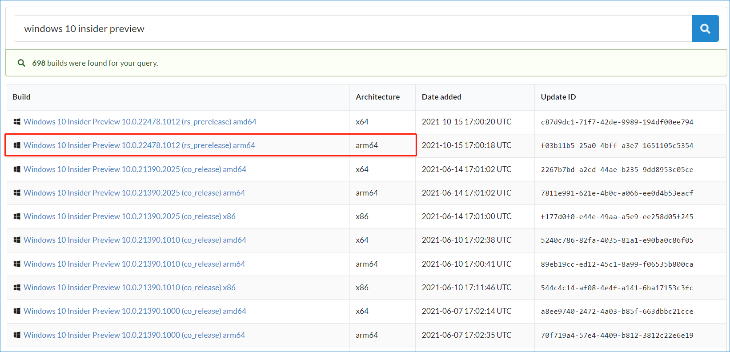730x352 pixels.
Task: Click architecture 'x86' in 21390.1010 x86 row
Action: pyautogui.click(x=362, y=288)
